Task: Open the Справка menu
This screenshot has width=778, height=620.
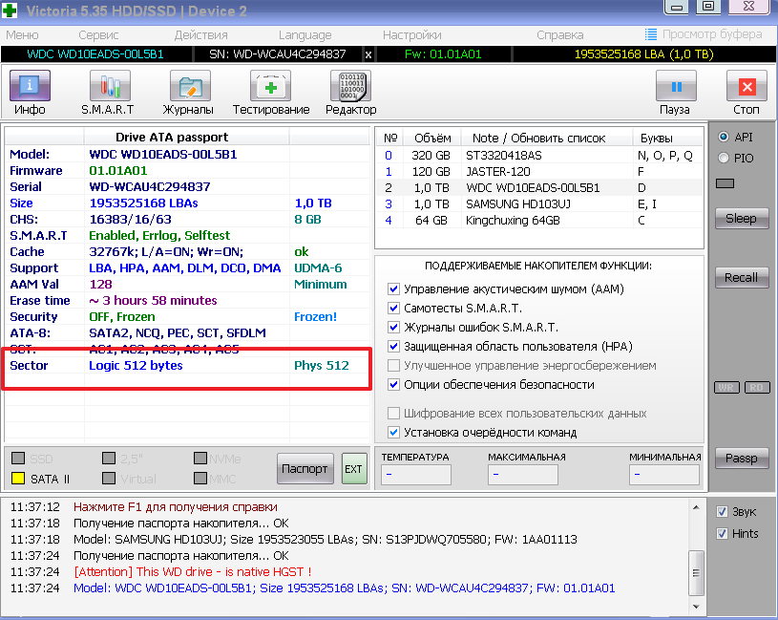Action: tap(559, 34)
